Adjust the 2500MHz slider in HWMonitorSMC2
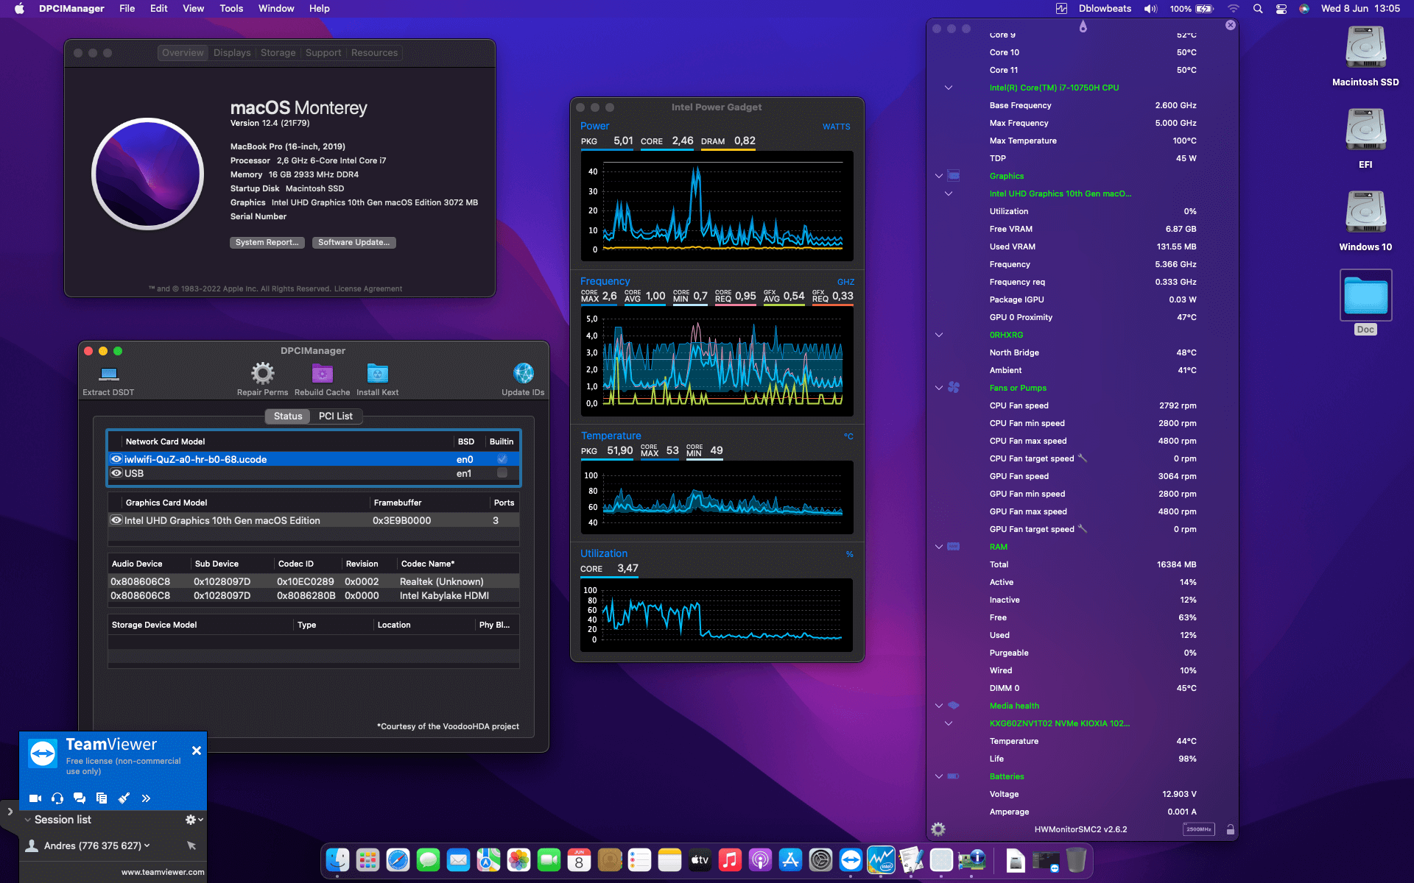 (1199, 829)
